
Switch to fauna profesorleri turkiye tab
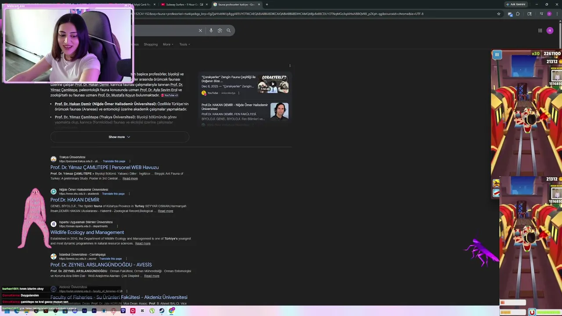click(x=236, y=4)
